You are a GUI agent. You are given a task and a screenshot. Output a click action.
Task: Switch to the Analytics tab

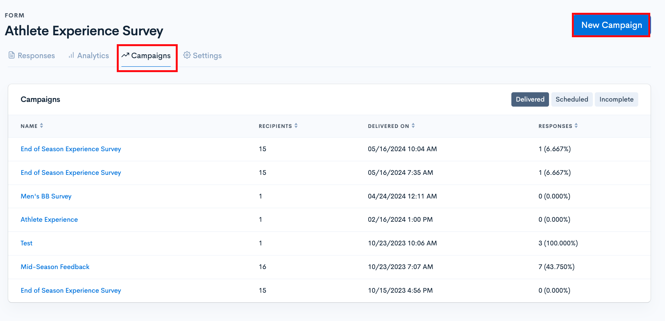coord(89,55)
